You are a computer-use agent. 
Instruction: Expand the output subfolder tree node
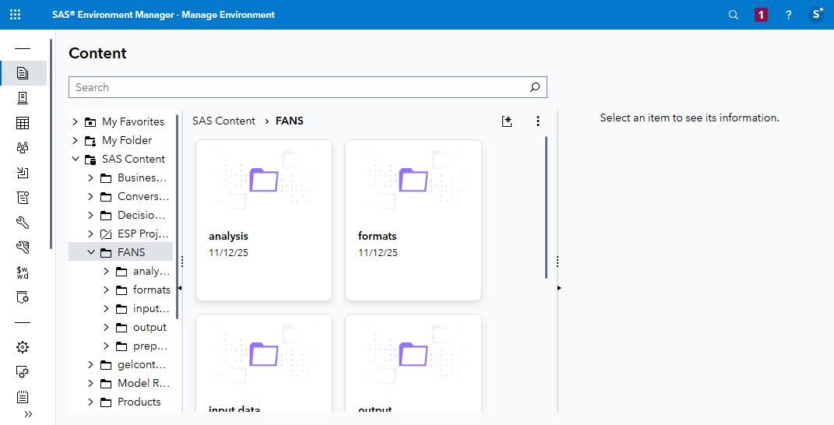(x=106, y=327)
